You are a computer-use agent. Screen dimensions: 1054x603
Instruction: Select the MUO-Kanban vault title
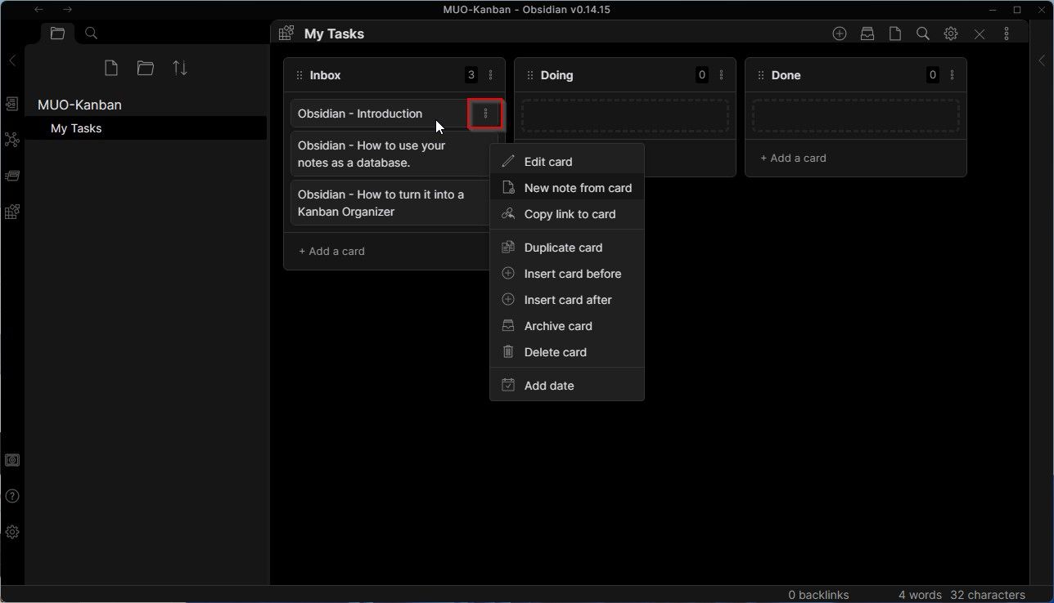79,105
